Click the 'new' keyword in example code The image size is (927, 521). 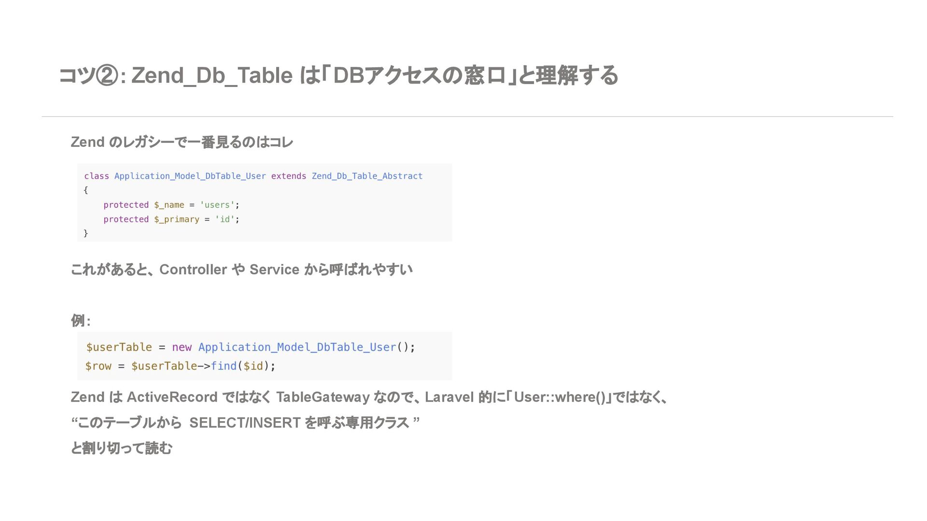tap(182, 347)
